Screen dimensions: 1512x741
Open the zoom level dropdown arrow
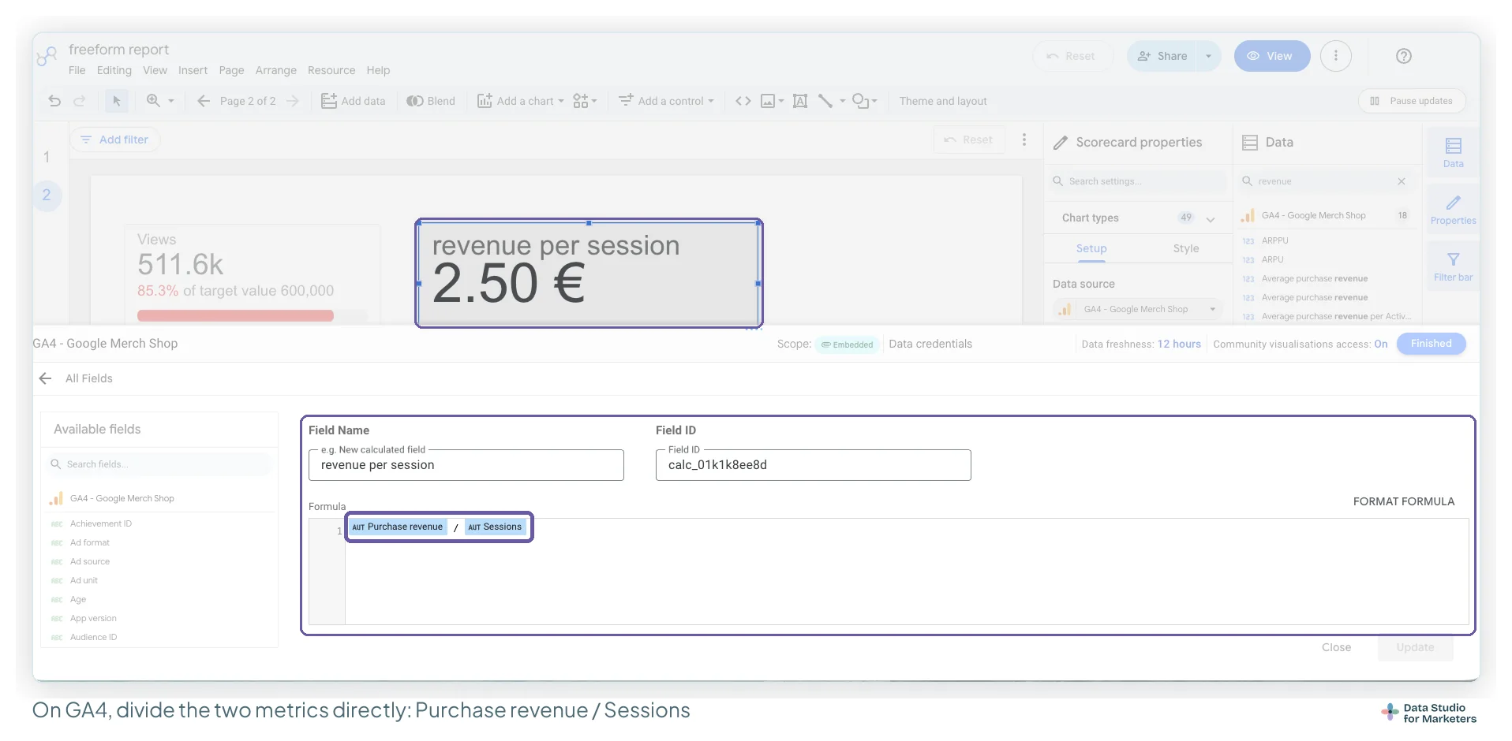pos(171,101)
